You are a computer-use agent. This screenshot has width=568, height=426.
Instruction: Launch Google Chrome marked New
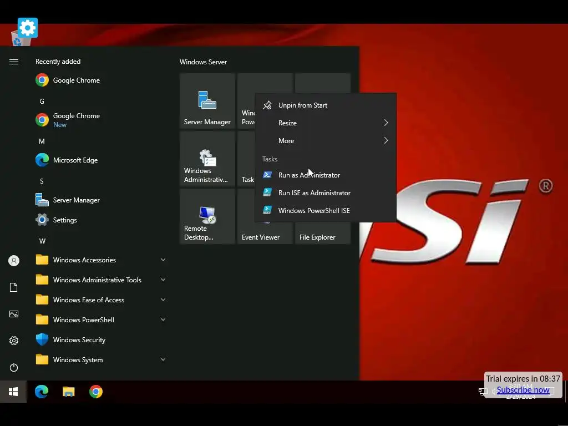point(101,120)
